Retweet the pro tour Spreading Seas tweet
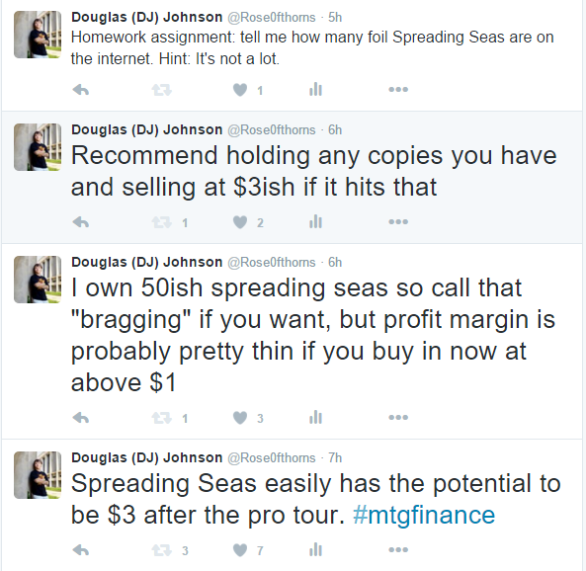Image resolution: width=586 pixels, height=571 pixels. [161, 550]
